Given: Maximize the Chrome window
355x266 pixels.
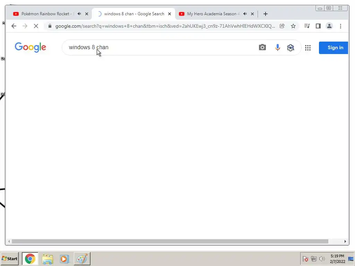Looking at the screenshot, I should (x=329, y=8).
